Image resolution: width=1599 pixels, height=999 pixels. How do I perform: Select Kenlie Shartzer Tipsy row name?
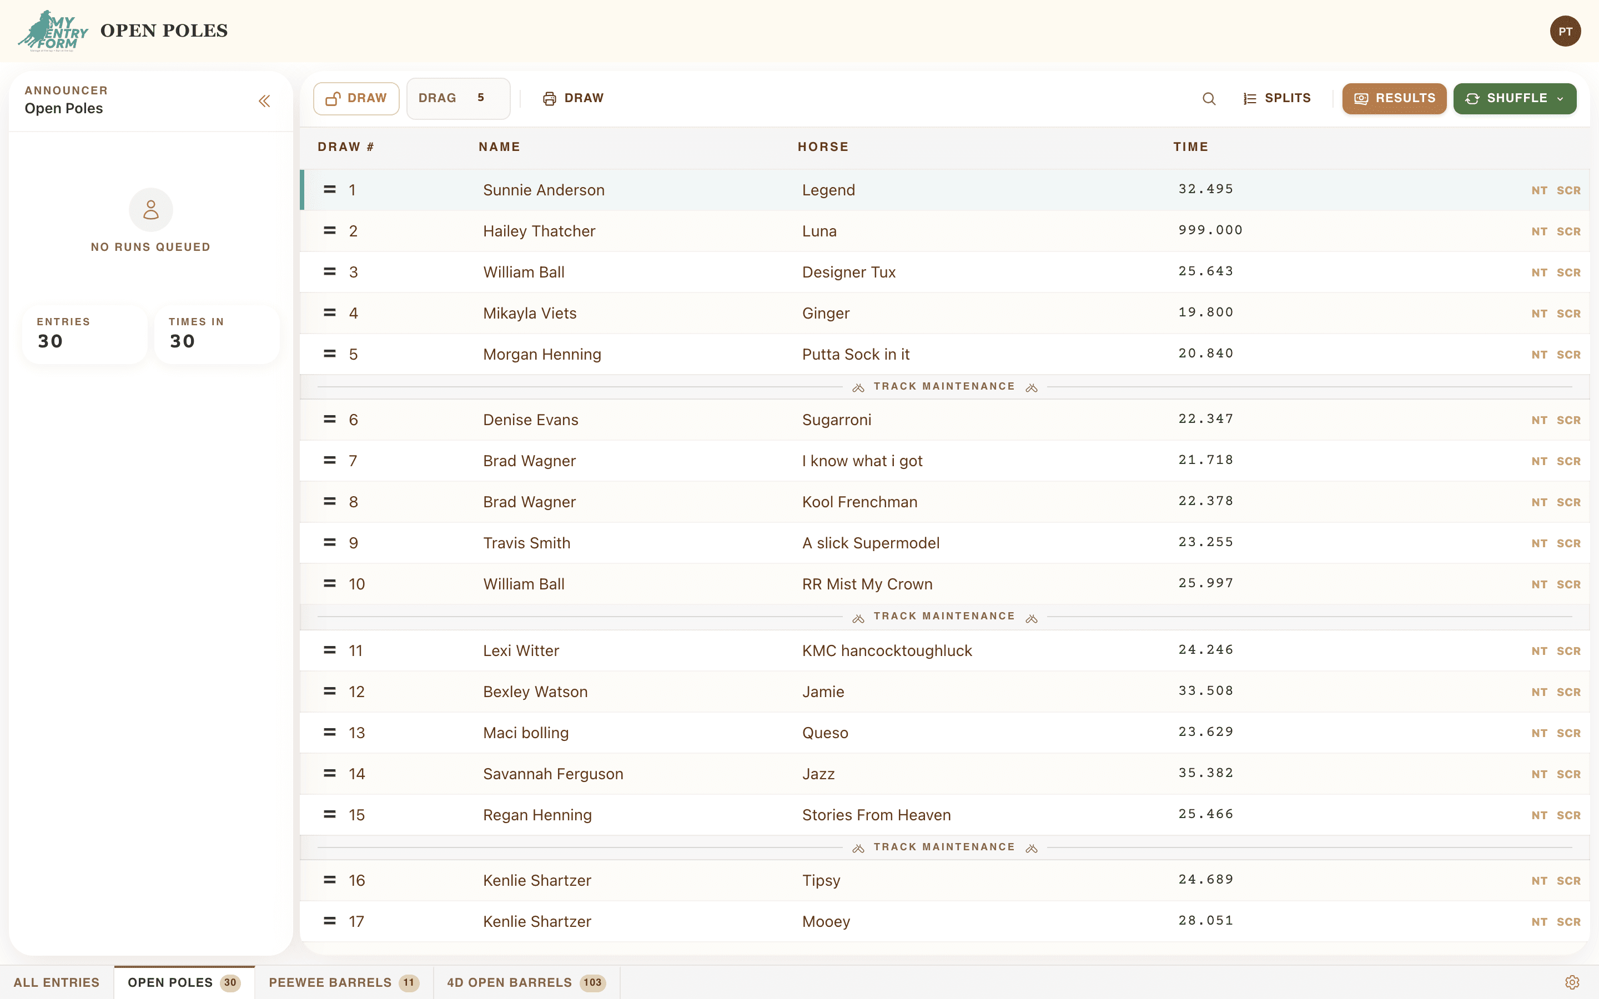[536, 880]
